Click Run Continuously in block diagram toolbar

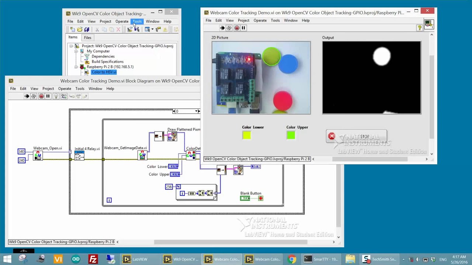tap(34, 96)
